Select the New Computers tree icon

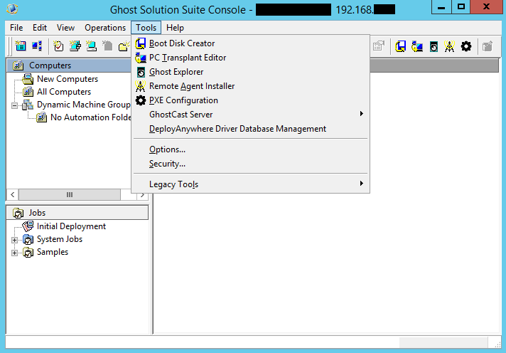coord(28,79)
